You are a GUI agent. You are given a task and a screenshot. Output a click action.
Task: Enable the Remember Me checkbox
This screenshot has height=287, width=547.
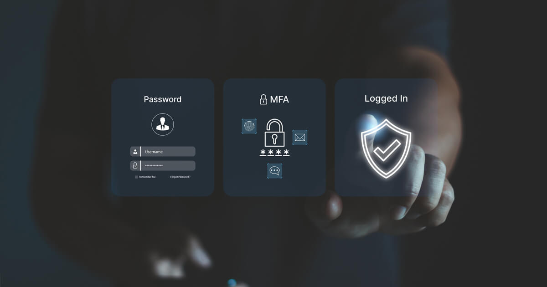136,177
